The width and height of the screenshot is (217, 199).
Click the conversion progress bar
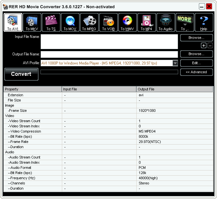(x=109, y=72)
